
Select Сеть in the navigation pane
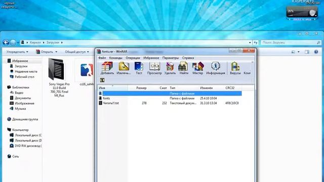click(15, 156)
